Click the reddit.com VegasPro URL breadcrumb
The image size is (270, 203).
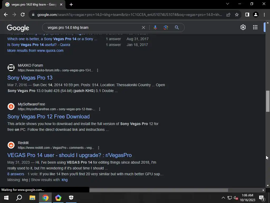[x=56, y=148]
